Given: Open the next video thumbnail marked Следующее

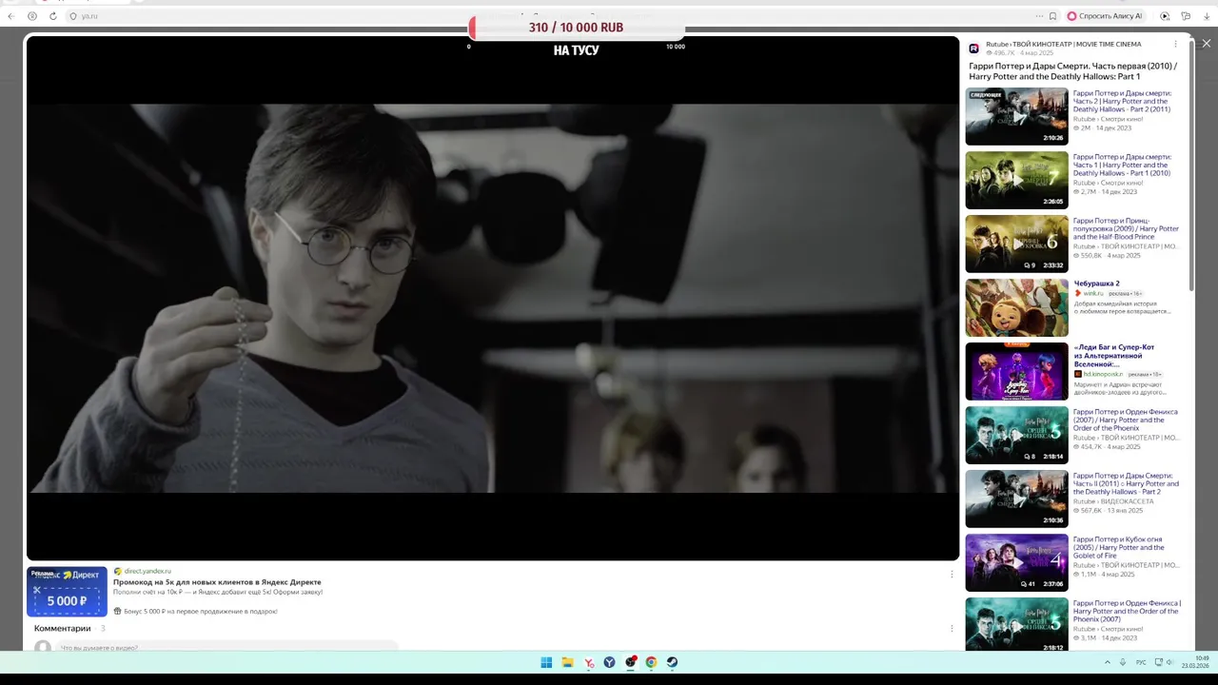Looking at the screenshot, I should coord(1016,116).
